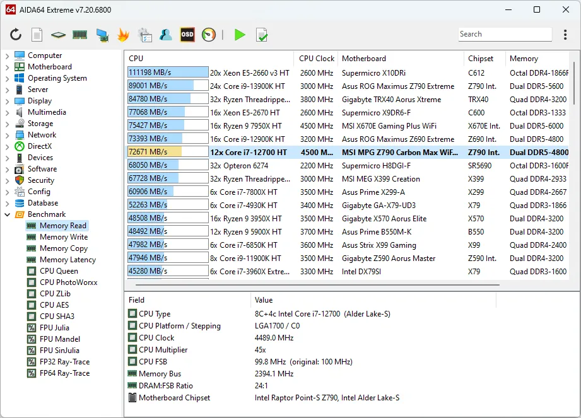Viewport: 581px width, 418px height.
Task: Start the benchmark run
Action: 240,35
